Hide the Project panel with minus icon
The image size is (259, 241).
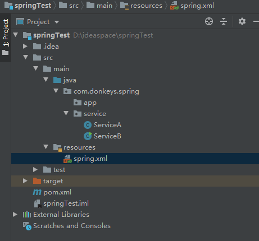[x=256, y=21]
